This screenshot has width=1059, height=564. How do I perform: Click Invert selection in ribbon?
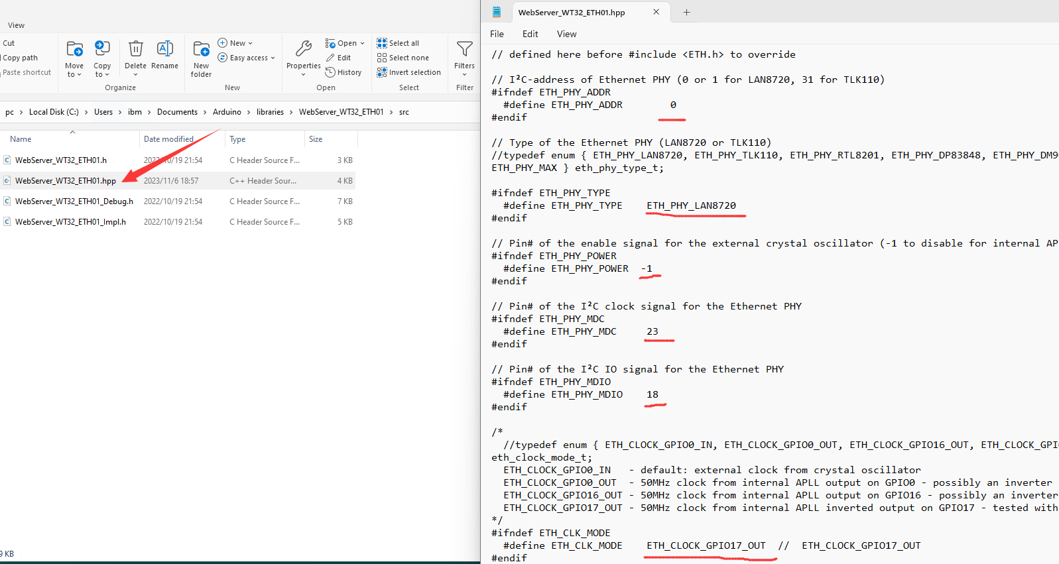pyautogui.click(x=408, y=72)
